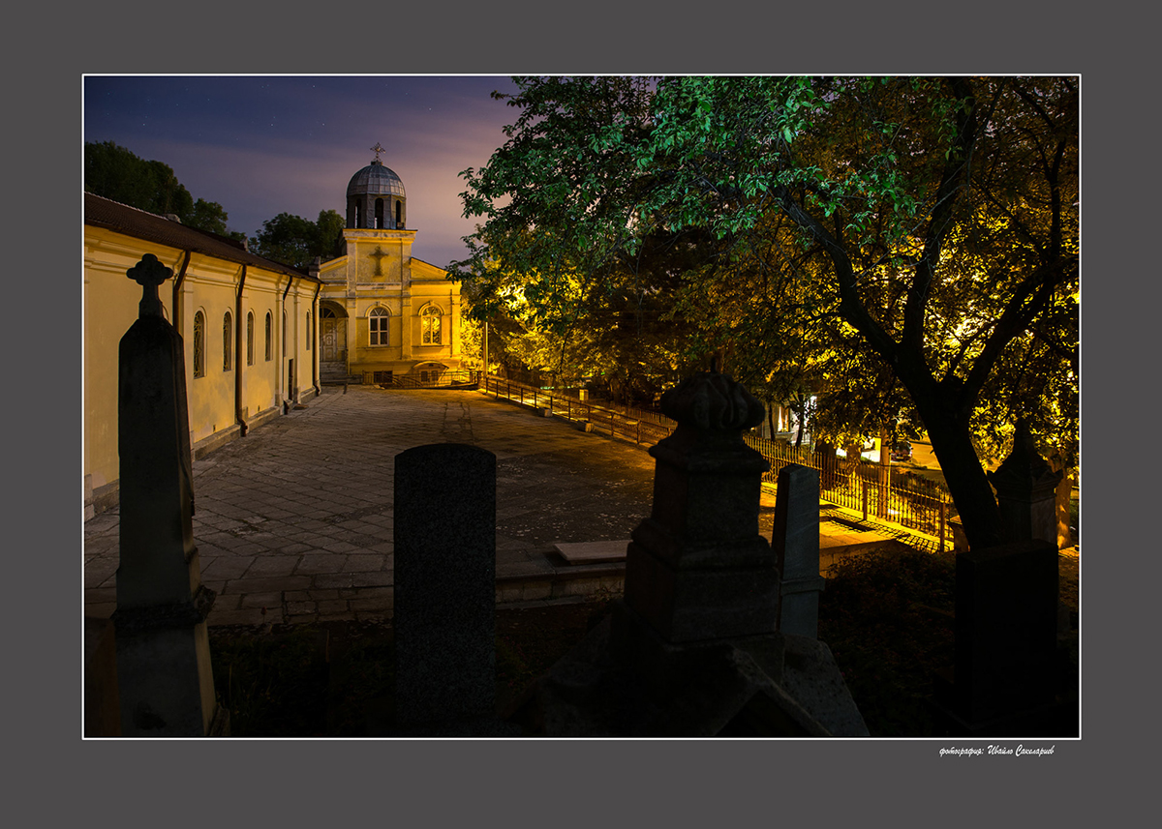The width and height of the screenshot is (1162, 829).
Task: Click the domed church bell tower
Action: tap(376, 193)
